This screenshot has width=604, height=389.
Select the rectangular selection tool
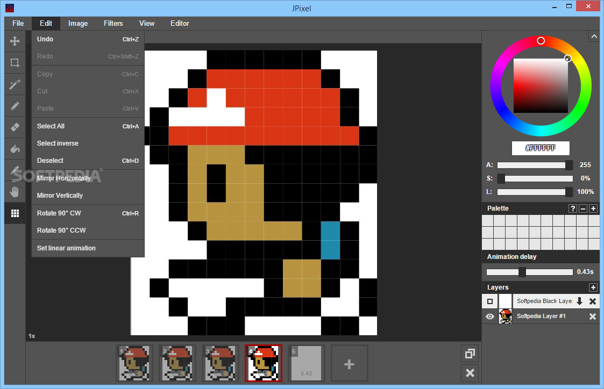[15, 63]
